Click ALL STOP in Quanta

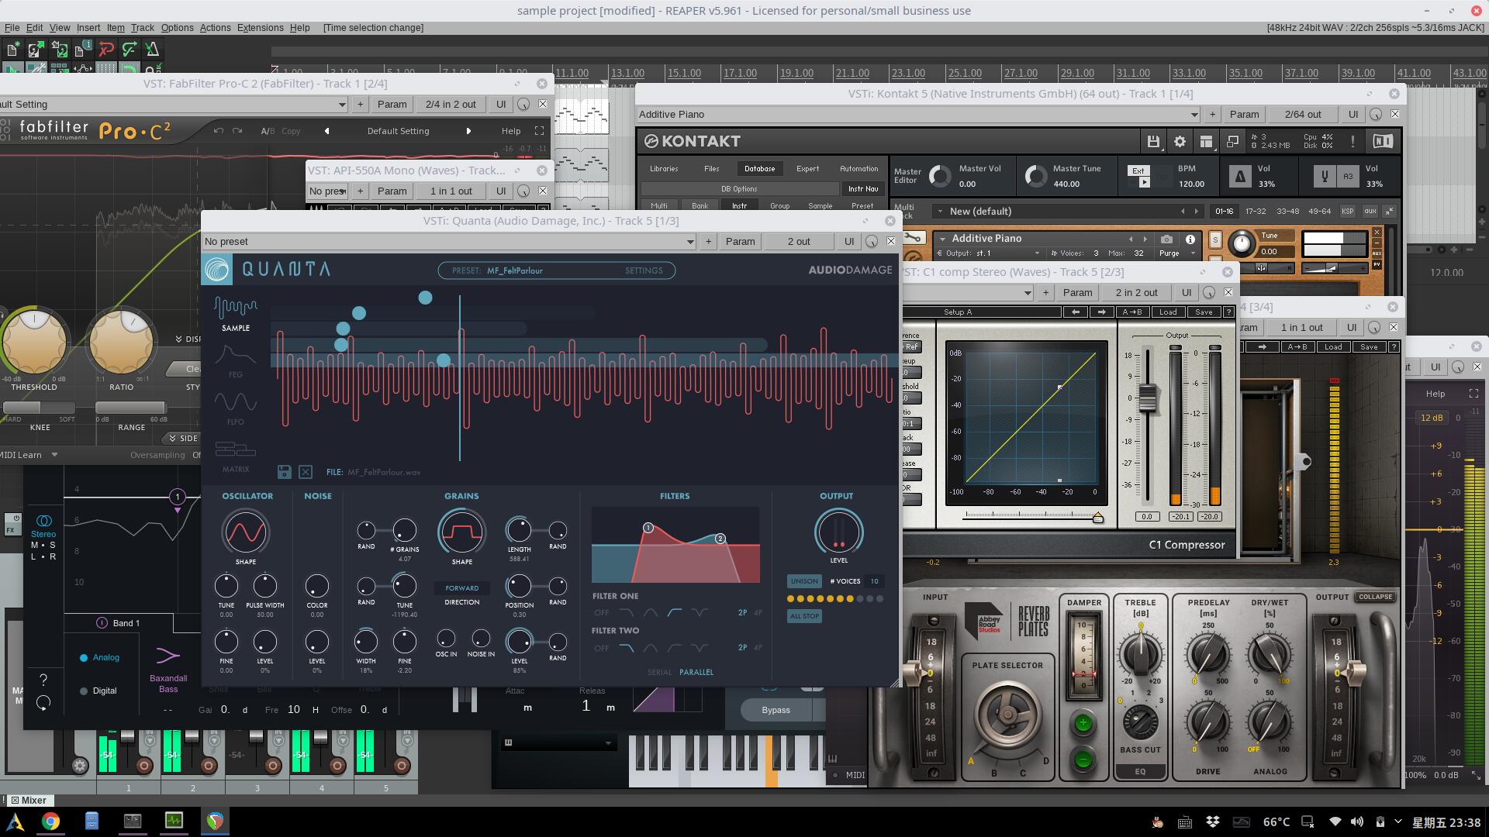(804, 616)
